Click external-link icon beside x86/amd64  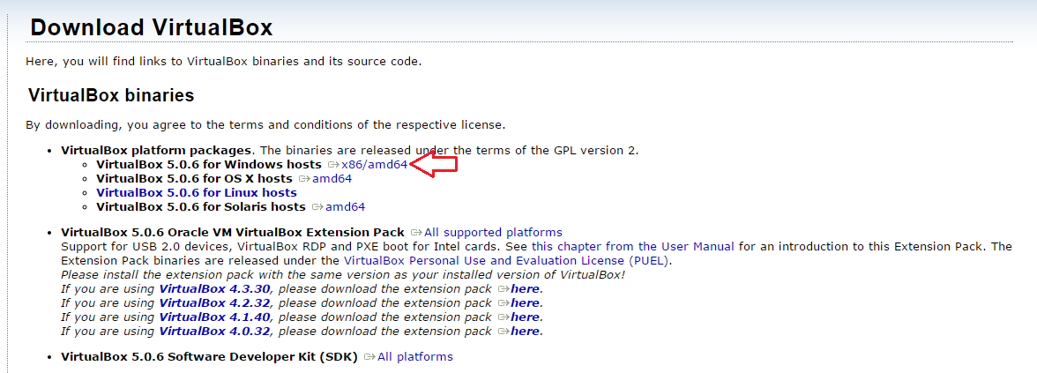pyautogui.click(x=333, y=164)
